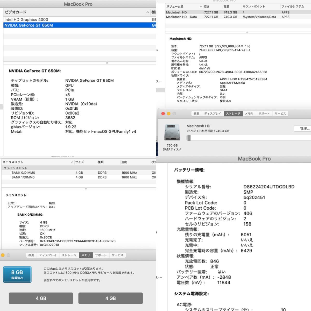Click the バッテリー情報: heading
Viewport: 311px width, 311px height.
(189, 170)
